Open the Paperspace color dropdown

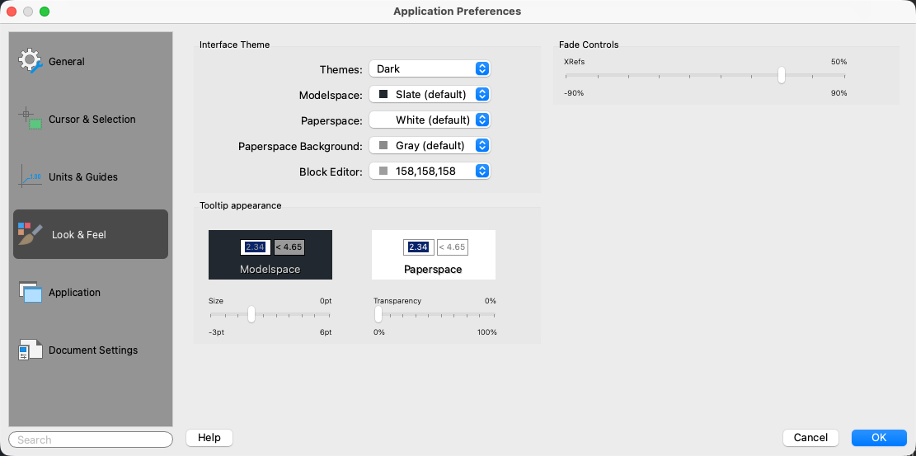click(430, 120)
